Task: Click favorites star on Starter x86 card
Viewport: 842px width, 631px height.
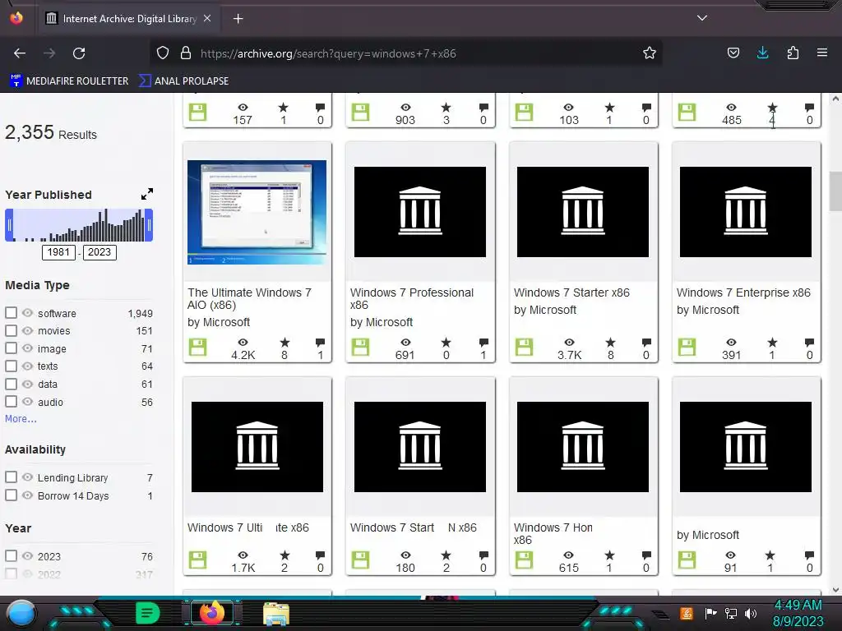Action: tap(611, 343)
